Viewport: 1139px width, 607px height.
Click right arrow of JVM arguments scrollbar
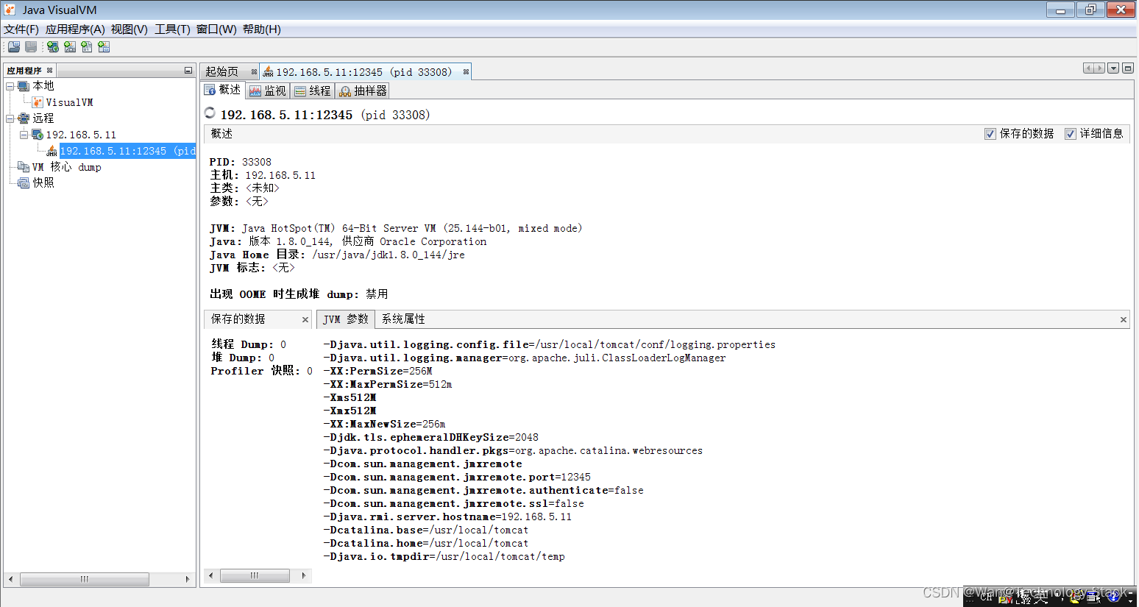coord(304,576)
